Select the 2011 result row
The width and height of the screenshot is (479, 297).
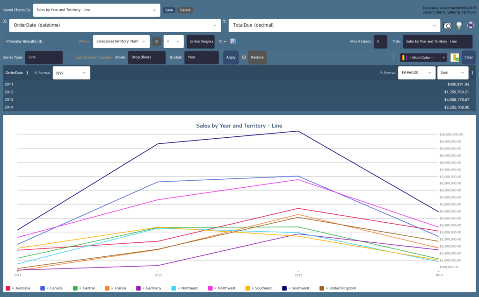point(239,85)
